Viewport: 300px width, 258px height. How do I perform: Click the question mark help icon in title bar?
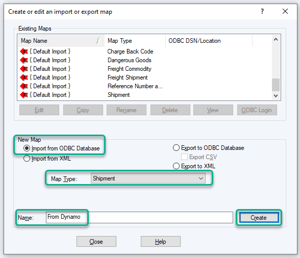[262, 12]
